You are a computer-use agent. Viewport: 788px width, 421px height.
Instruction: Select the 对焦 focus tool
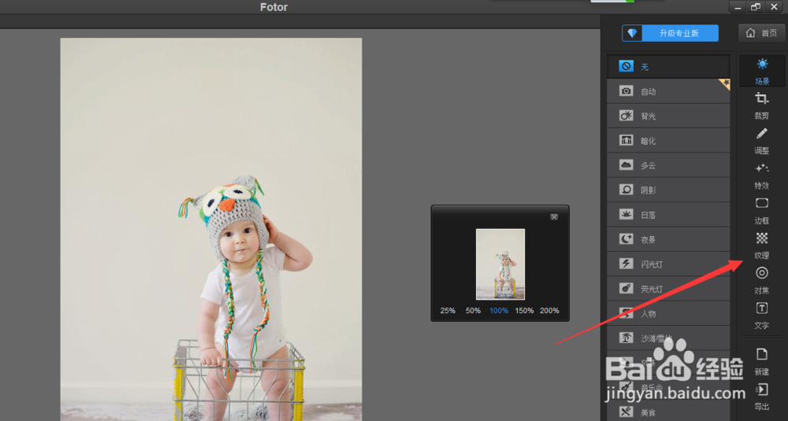pos(762,279)
